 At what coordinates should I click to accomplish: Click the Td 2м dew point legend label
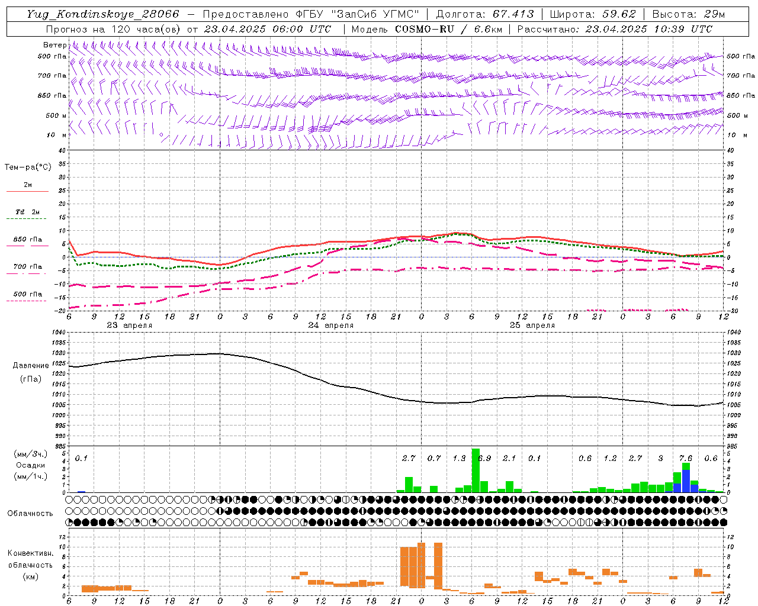click(27, 212)
